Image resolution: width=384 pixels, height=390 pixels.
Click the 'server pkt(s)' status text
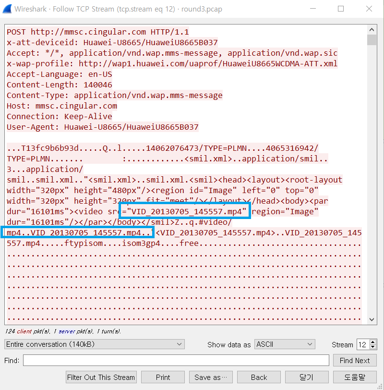75,331
